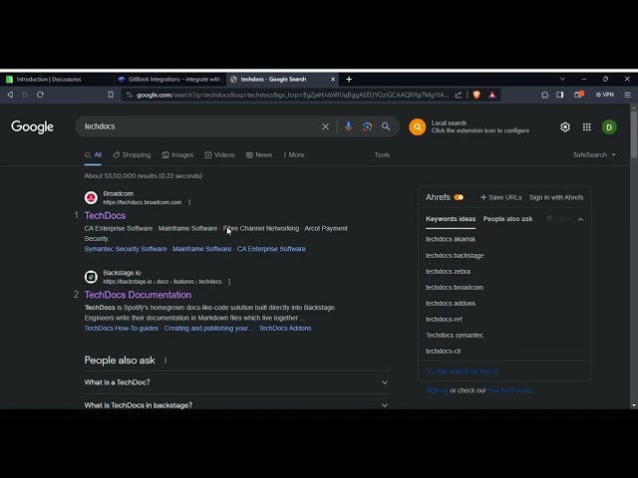The width and height of the screenshot is (638, 478).
Task: Click the Backstage.io favicon
Action: point(91,277)
